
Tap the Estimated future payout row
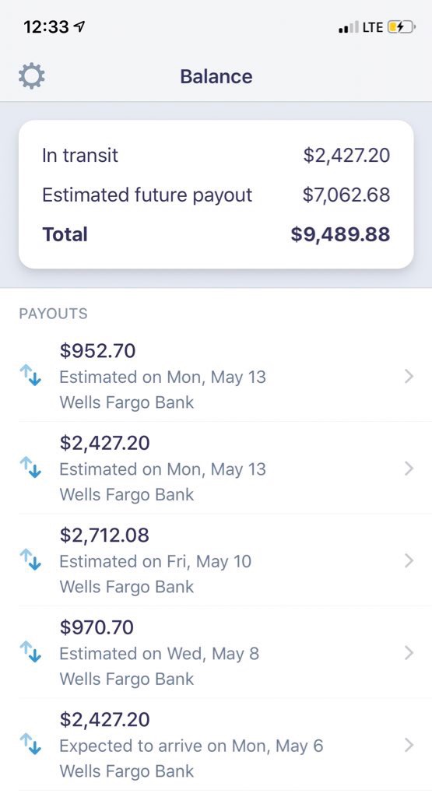[216, 195]
